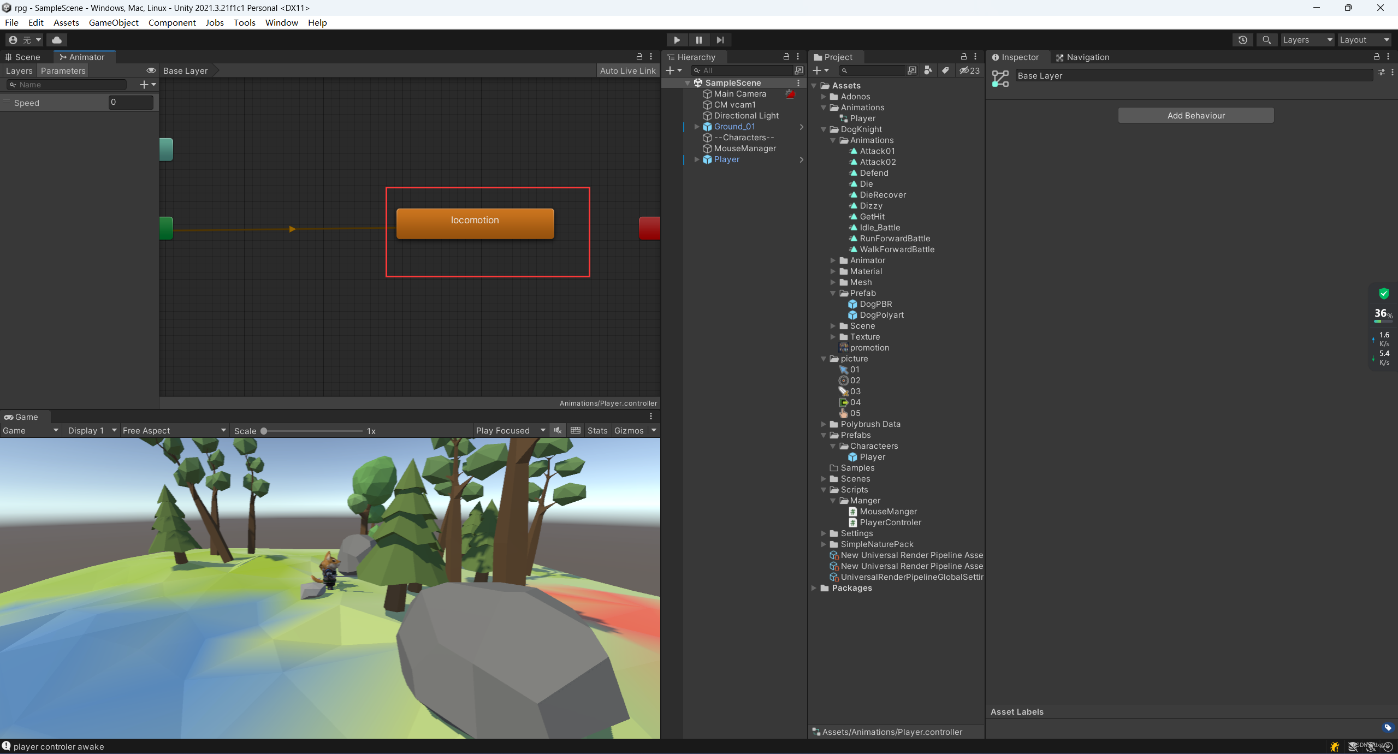Toggle the Animator layer visibility eye
Image resolution: width=1398 pixels, height=754 pixels.
[x=151, y=70]
